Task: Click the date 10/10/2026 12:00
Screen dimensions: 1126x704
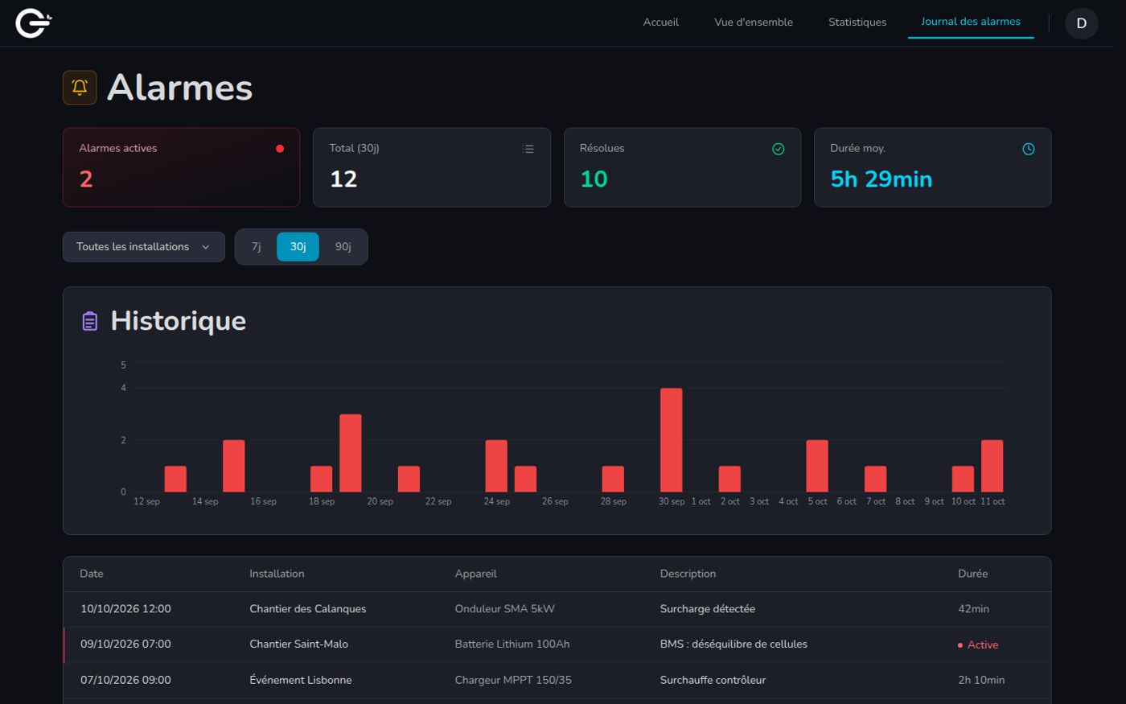Action: click(125, 609)
